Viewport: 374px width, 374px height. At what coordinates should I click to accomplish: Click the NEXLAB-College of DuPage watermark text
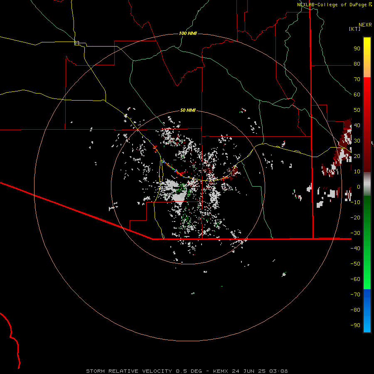(332, 5)
